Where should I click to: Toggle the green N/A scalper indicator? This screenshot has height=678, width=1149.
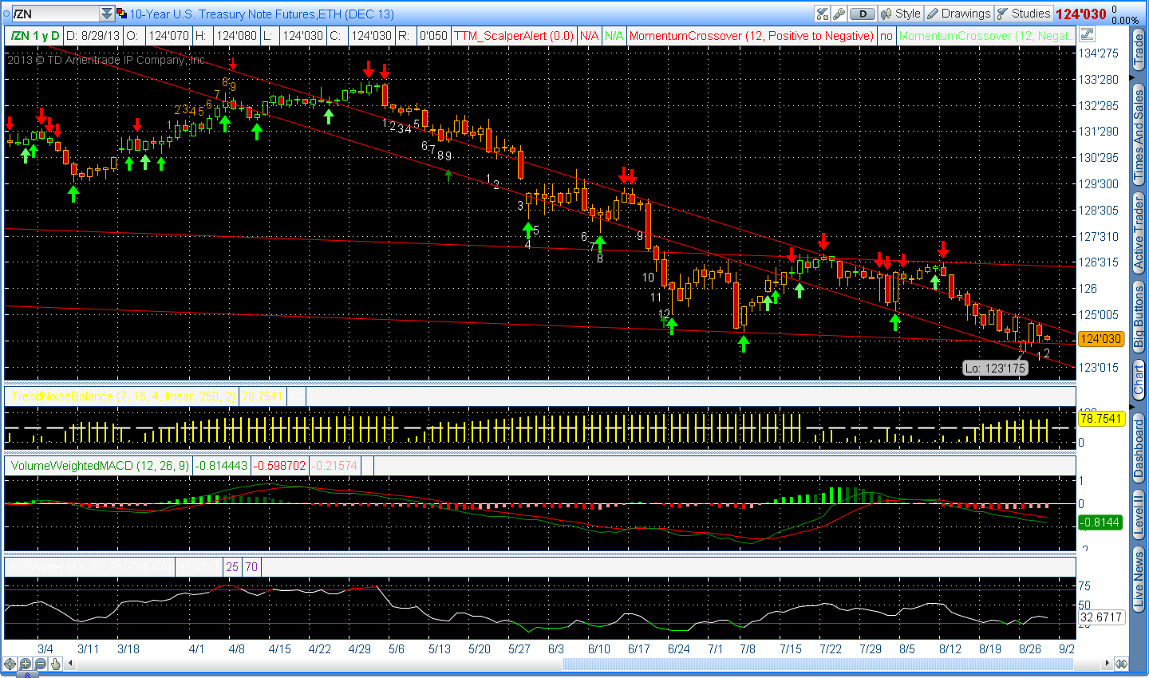(613, 35)
